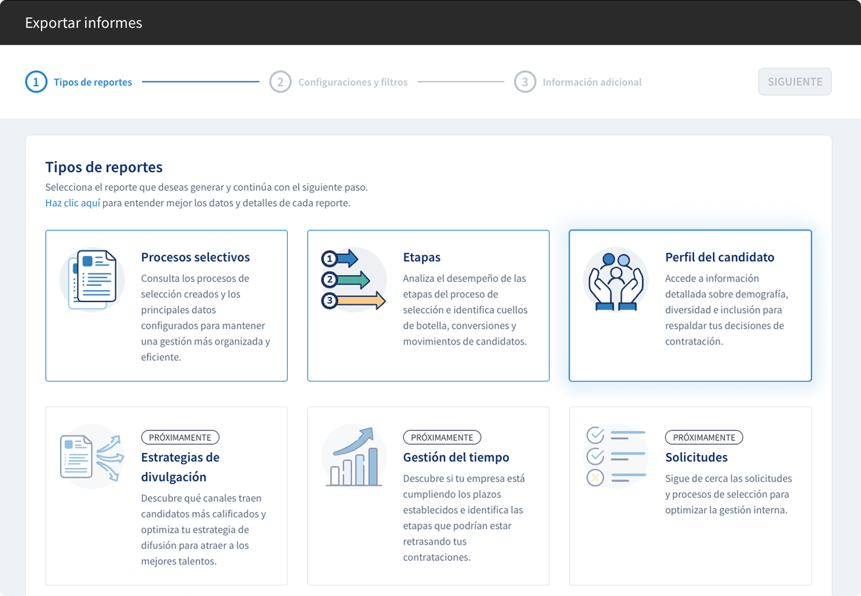Open the Configuraciones y filtros step

tap(353, 82)
